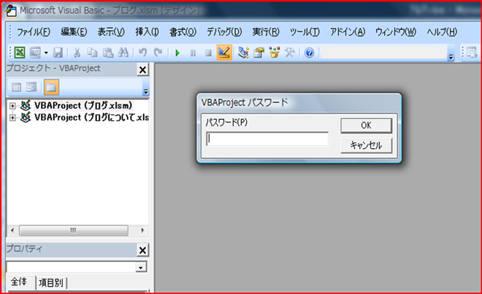Open the Toolbox wrench icon

290,53
